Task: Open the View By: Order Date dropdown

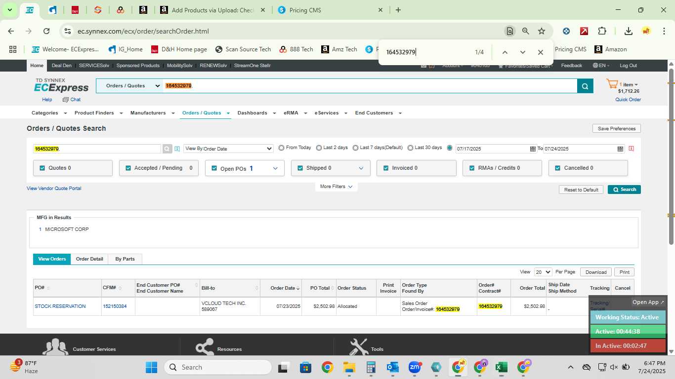Action: click(x=228, y=149)
